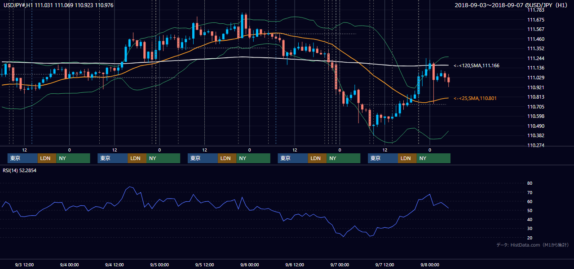This screenshot has width=574, height=269.
Task: Select the 9/7 LDN session block
Action: click(407, 158)
